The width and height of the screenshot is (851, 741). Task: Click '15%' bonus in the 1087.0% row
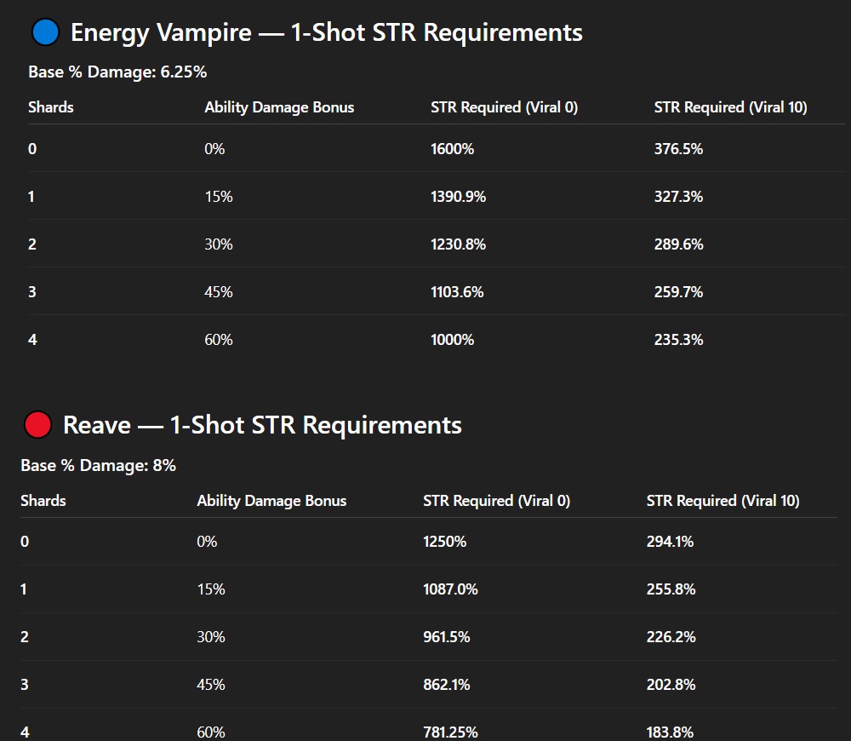click(211, 589)
